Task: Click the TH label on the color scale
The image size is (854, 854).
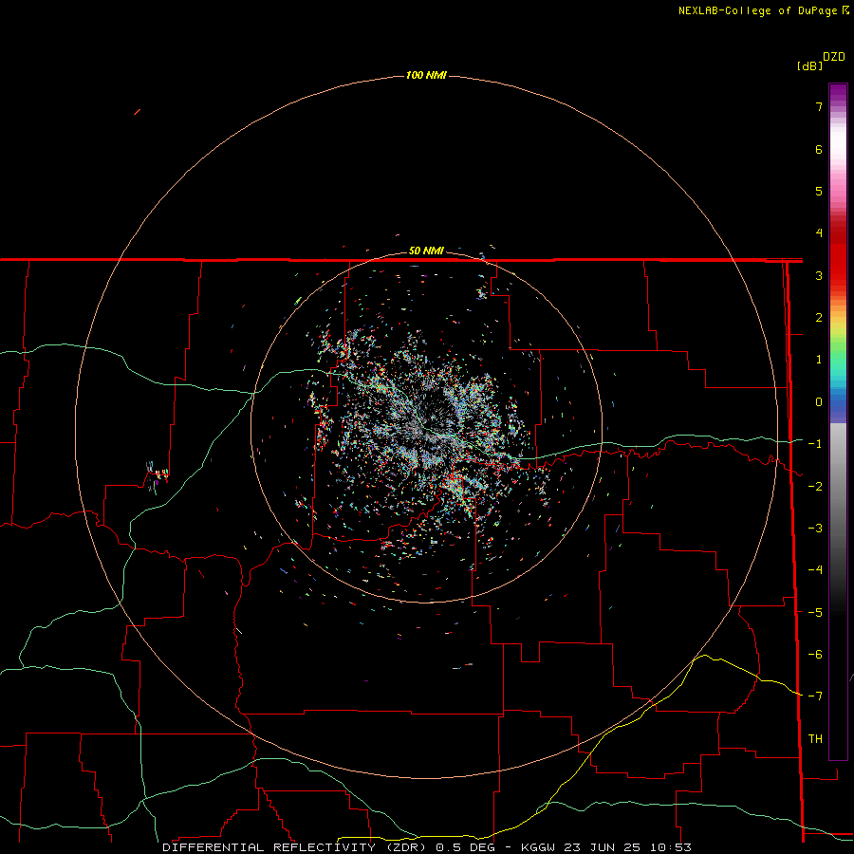Action: pyautogui.click(x=815, y=739)
